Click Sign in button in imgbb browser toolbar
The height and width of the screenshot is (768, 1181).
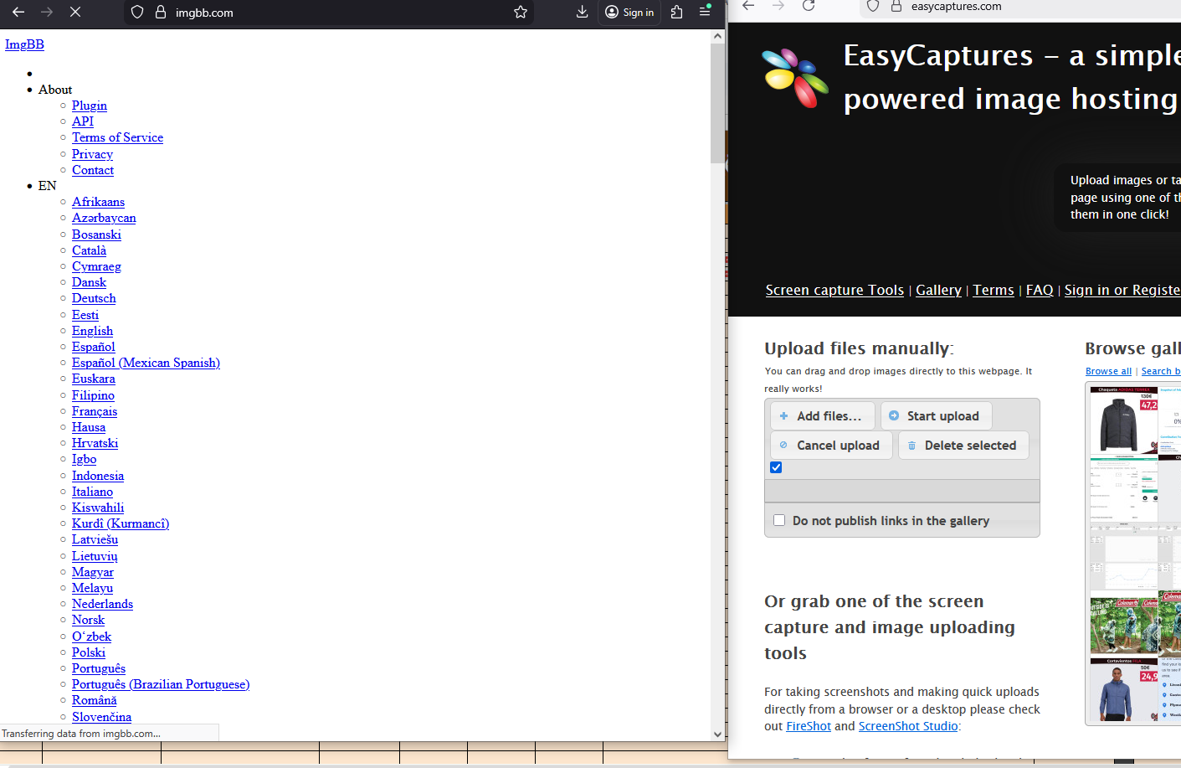[x=630, y=12]
